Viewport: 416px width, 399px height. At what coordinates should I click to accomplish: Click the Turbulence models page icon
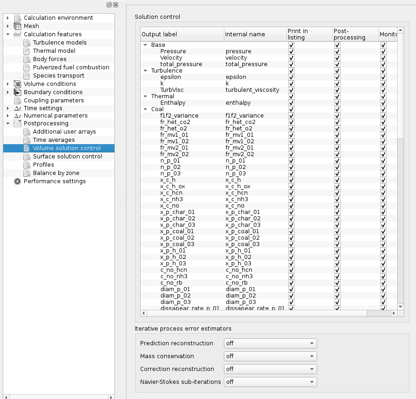(27, 42)
